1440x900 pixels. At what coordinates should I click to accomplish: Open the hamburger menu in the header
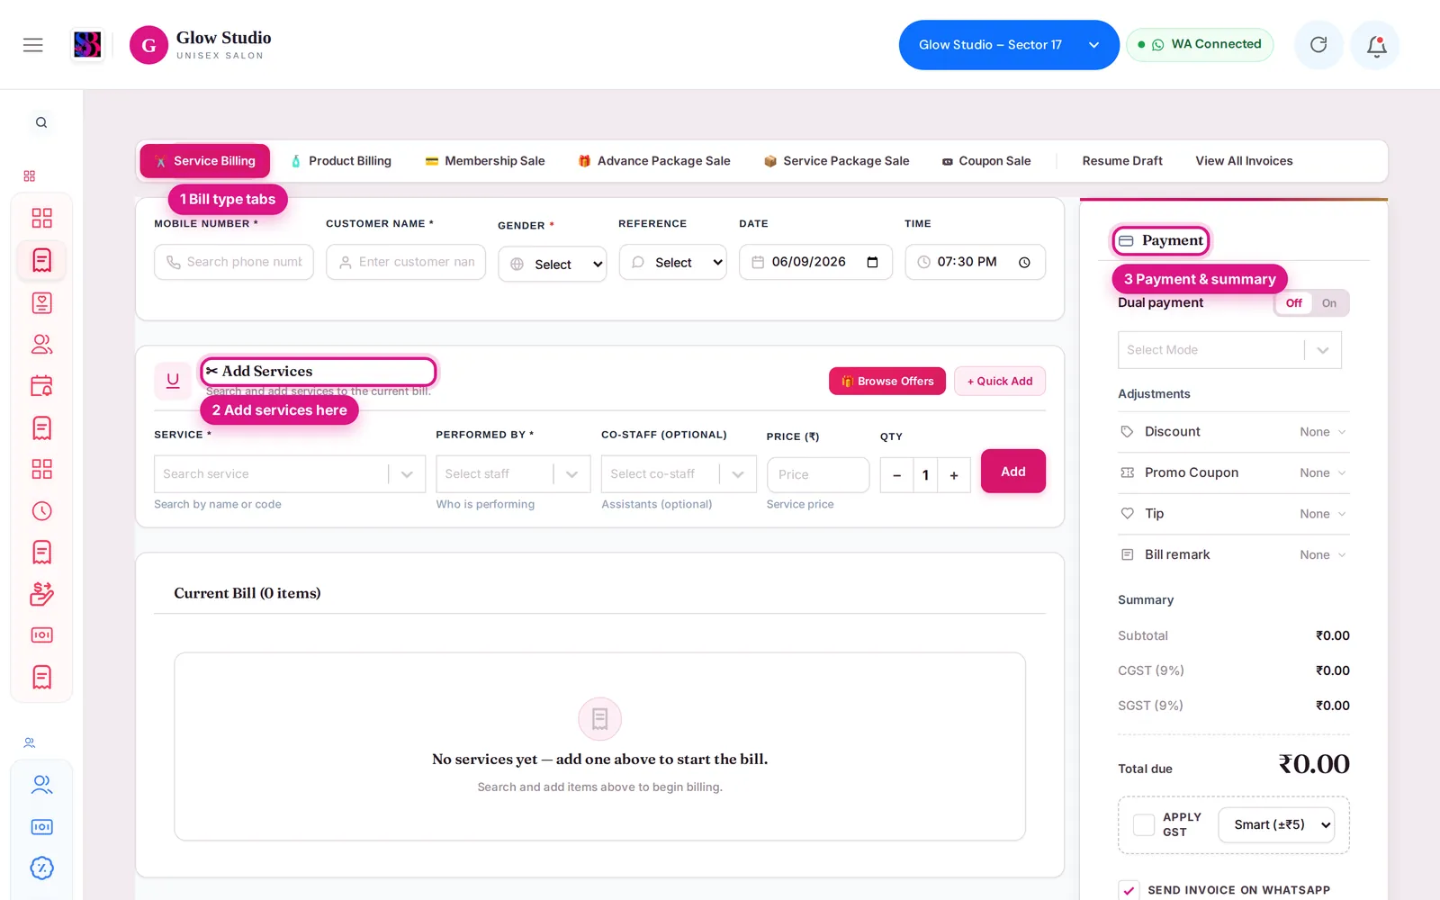33,45
